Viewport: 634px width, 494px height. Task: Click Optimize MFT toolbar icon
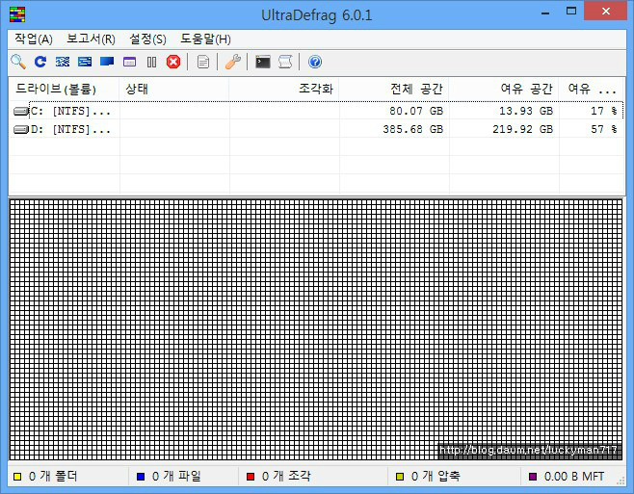[x=129, y=62]
